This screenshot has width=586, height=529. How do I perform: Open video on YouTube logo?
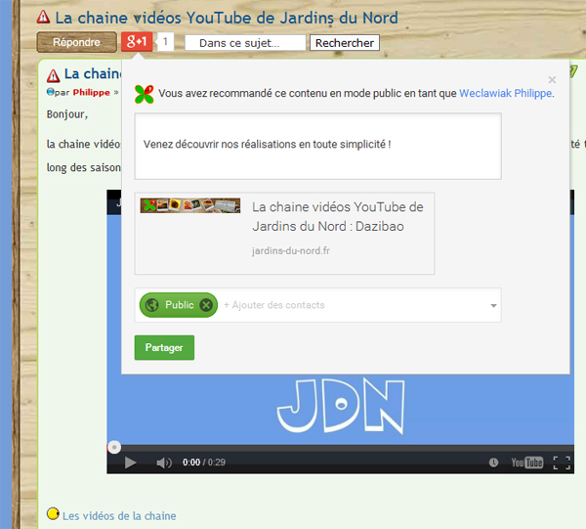click(x=527, y=463)
